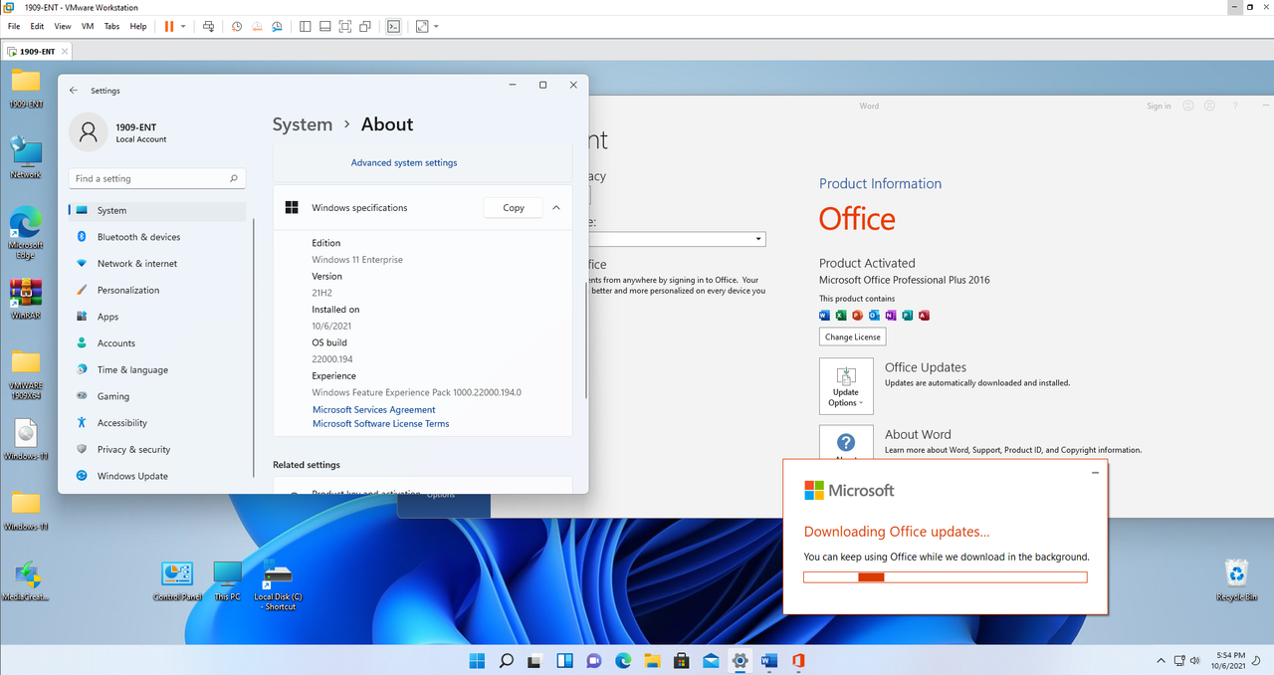Open the power options dropdown arrow
This screenshot has height=675, width=1274.
pos(183,26)
